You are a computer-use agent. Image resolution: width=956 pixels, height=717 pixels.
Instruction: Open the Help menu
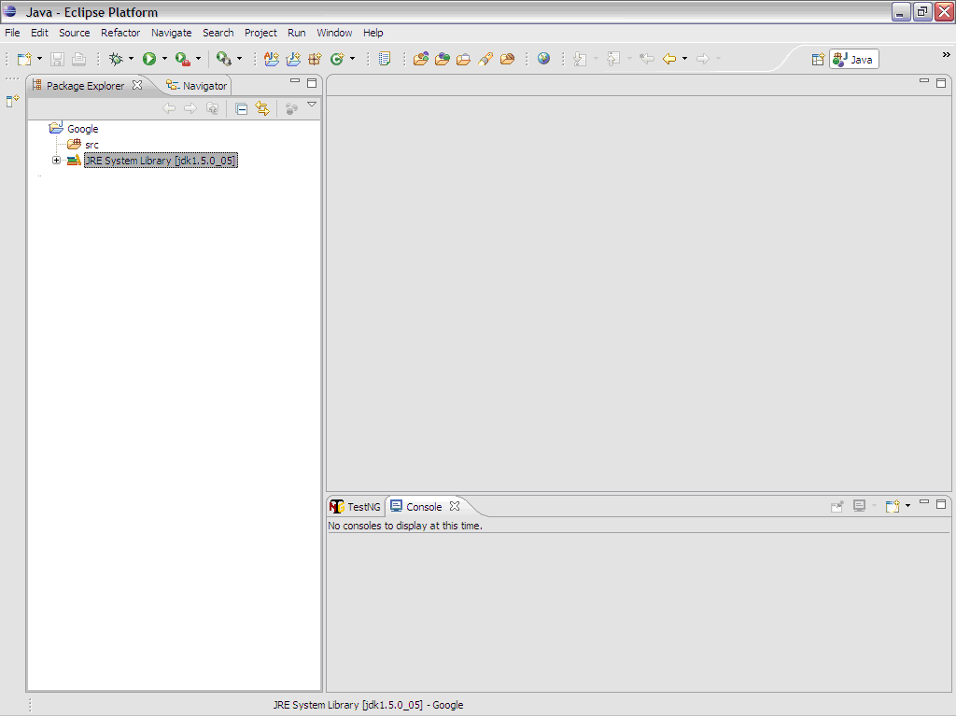373,33
